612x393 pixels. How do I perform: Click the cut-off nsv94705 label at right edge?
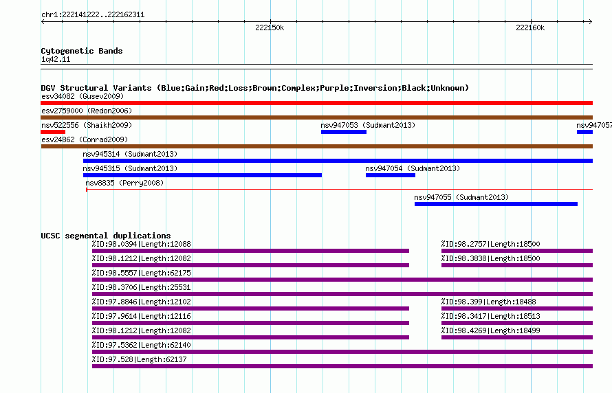tap(594, 125)
